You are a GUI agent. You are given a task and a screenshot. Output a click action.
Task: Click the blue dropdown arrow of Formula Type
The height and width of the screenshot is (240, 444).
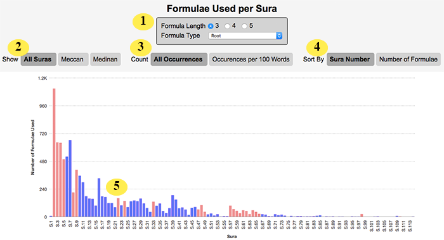click(279, 35)
